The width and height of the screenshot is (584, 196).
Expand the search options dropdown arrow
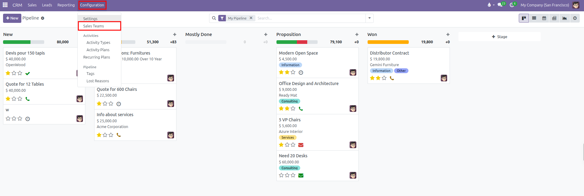[369, 18]
